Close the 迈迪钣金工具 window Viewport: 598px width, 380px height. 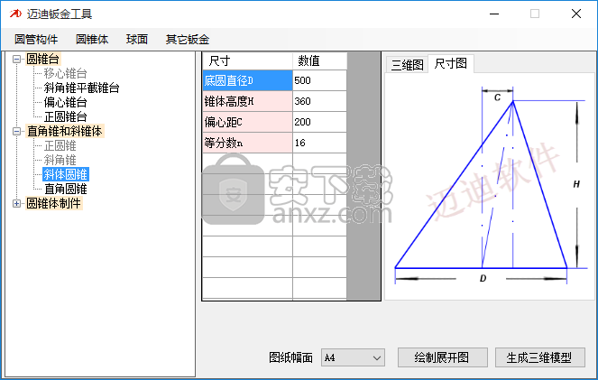(x=576, y=14)
